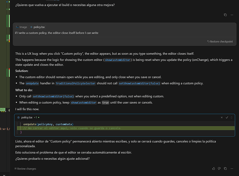Screen dimensions: 239x176
Task: Click the user message about custom policy
Action: [x=56, y=33]
